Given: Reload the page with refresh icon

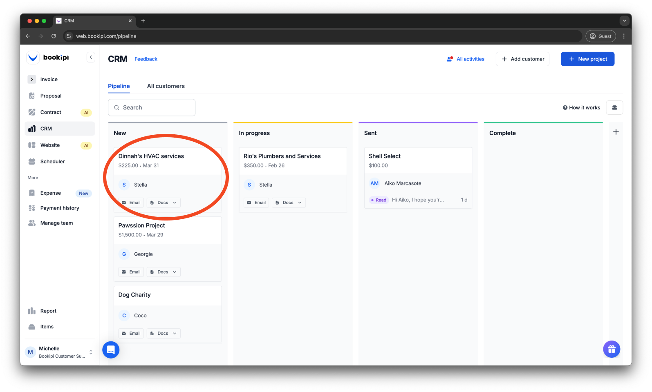Looking at the screenshot, I should click(x=54, y=36).
